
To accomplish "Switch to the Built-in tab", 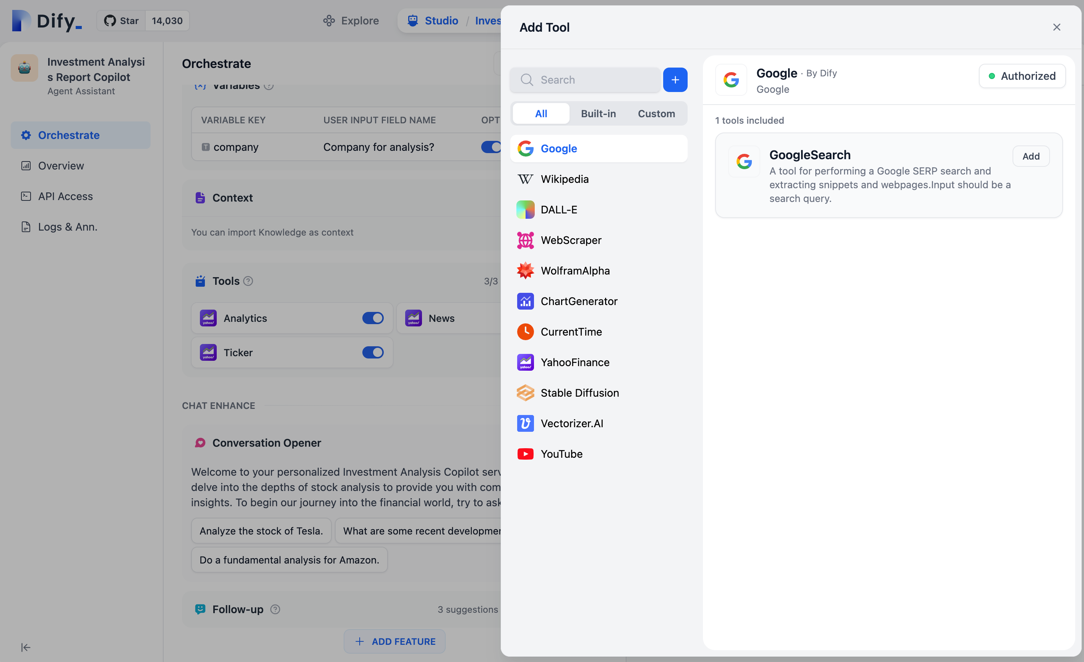I will click(598, 114).
